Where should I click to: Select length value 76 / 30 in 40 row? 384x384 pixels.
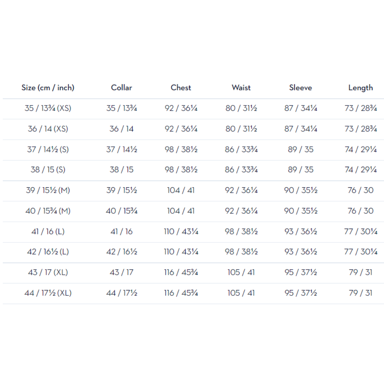coord(361,211)
